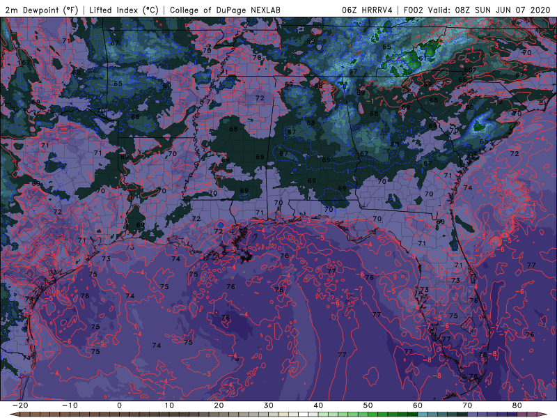Click the '06Z HRRRV4' model run label

[367, 10]
